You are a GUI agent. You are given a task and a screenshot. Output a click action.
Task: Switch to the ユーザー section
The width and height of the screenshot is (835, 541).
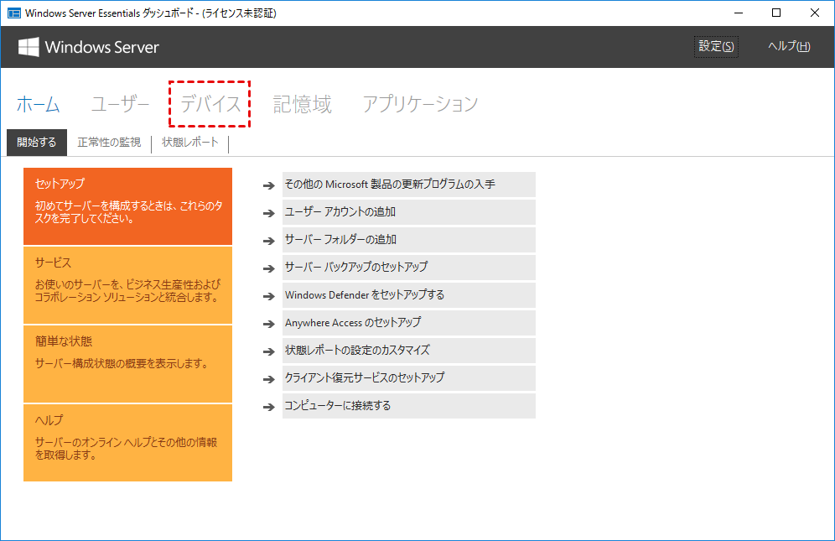[121, 104]
